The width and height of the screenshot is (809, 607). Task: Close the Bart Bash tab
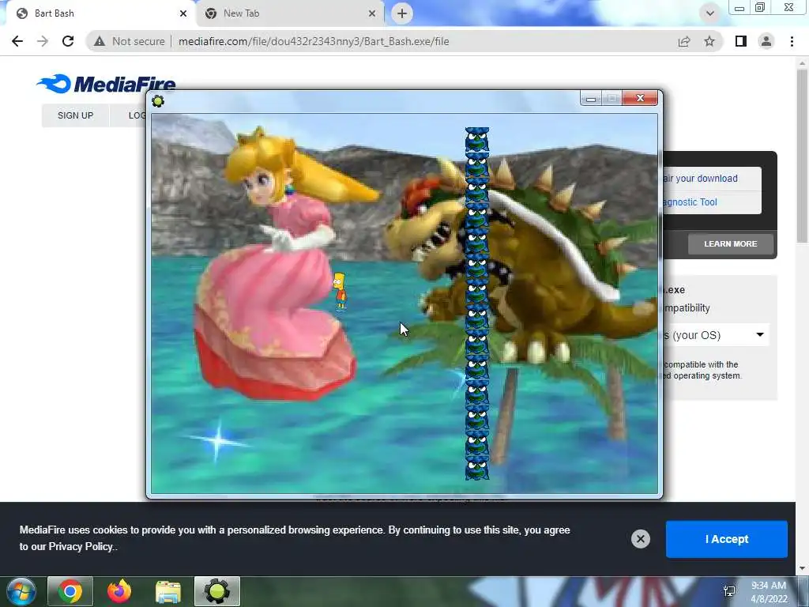[x=183, y=13]
